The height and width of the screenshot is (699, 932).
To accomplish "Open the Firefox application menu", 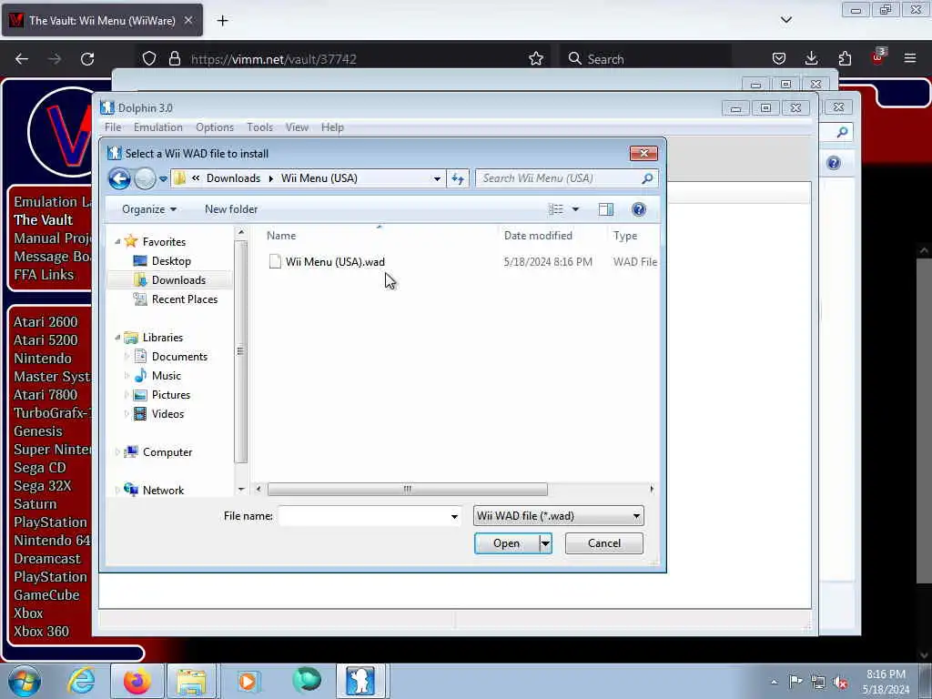I will tap(909, 58).
